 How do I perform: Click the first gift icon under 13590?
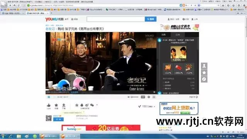[x=168, y=69]
